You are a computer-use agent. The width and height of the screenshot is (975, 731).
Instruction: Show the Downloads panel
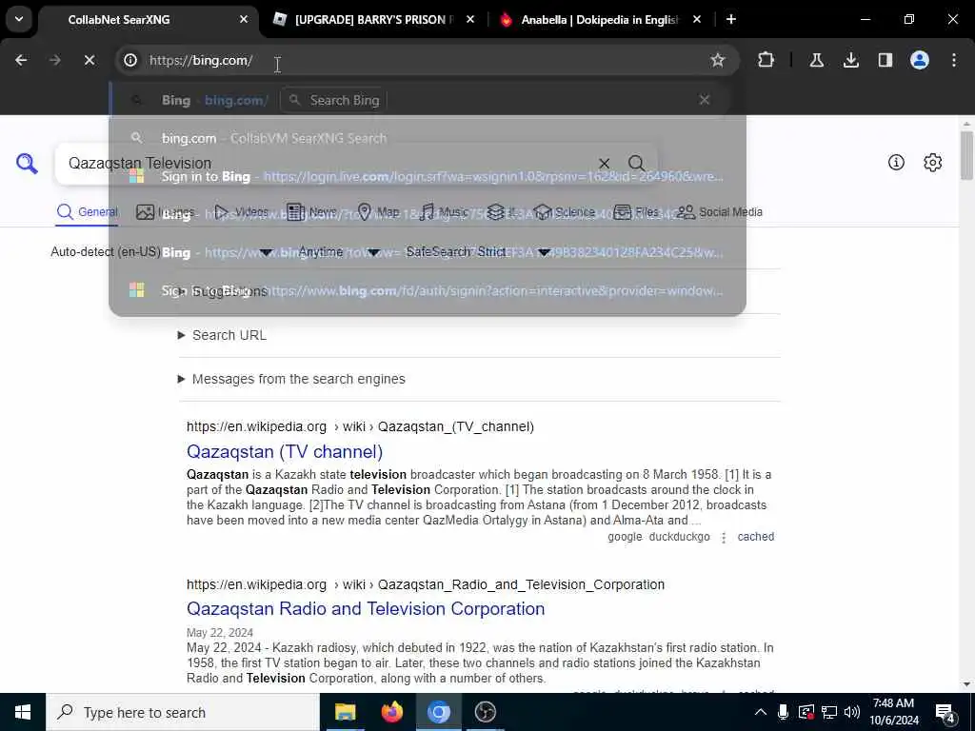pyautogui.click(x=850, y=60)
